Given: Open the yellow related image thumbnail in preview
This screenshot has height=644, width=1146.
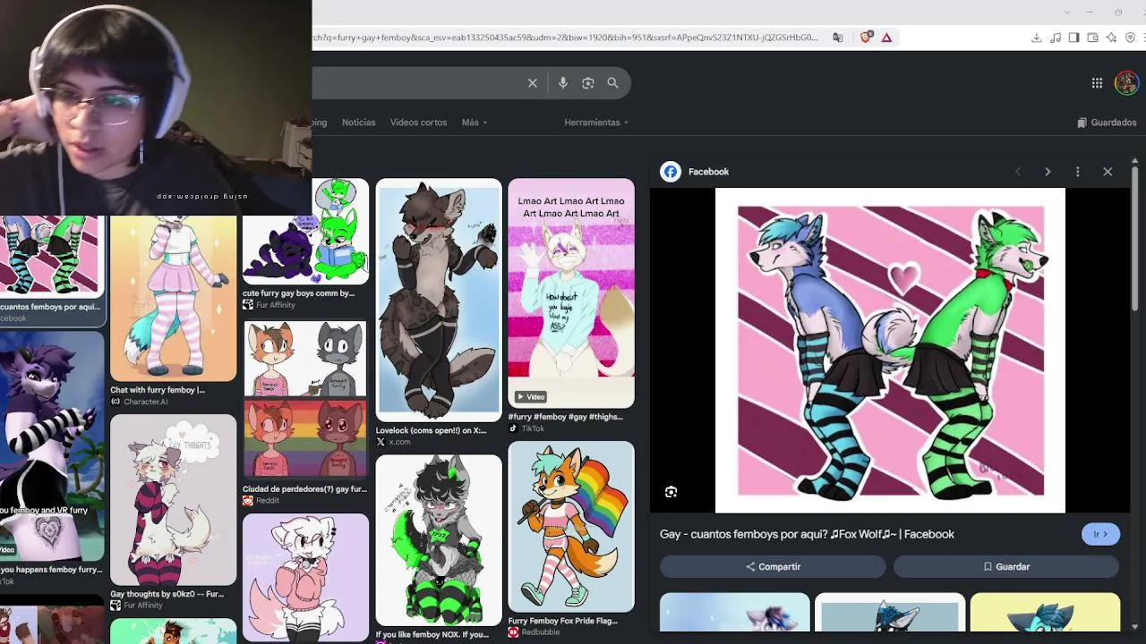Looking at the screenshot, I should (1045, 613).
